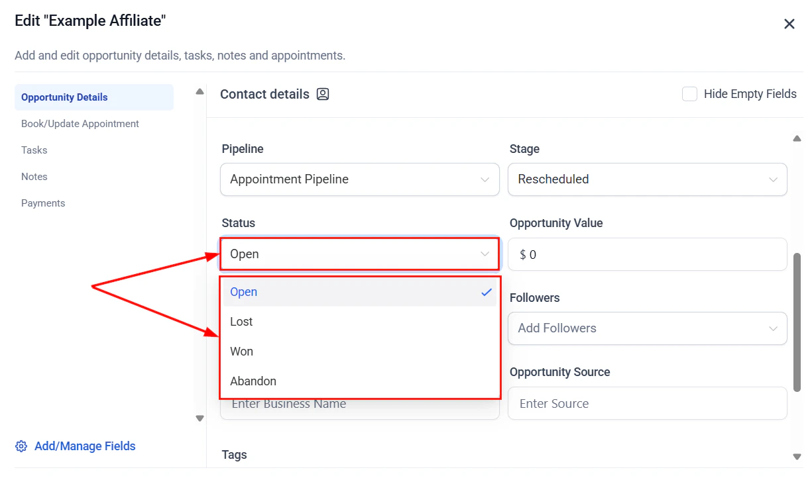The height and width of the screenshot is (478, 812).
Task: Open the Add Followers dropdown
Action: point(648,328)
